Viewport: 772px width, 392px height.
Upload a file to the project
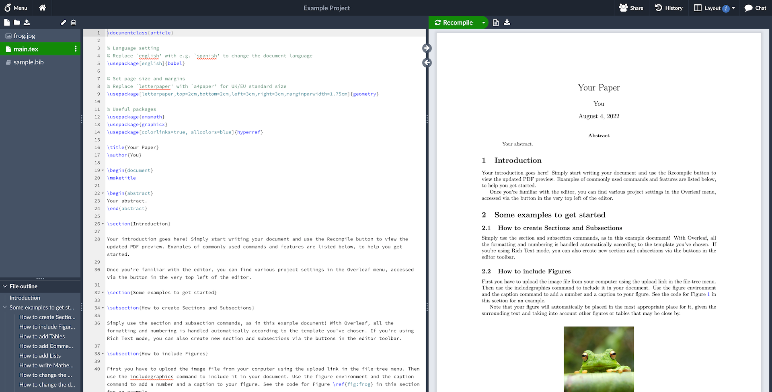[x=27, y=23]
